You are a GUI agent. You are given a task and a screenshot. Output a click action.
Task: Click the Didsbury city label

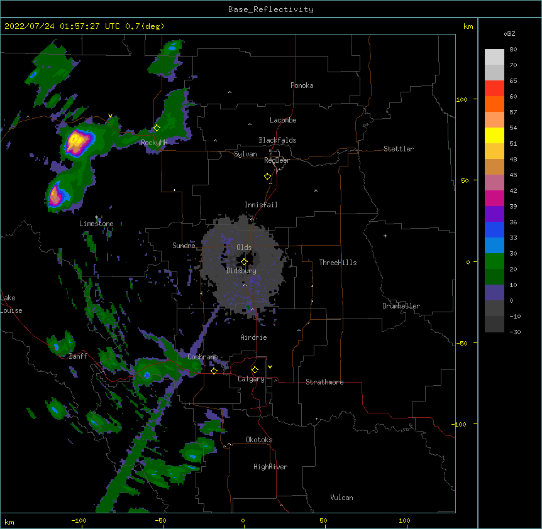(x=241, y=271)
